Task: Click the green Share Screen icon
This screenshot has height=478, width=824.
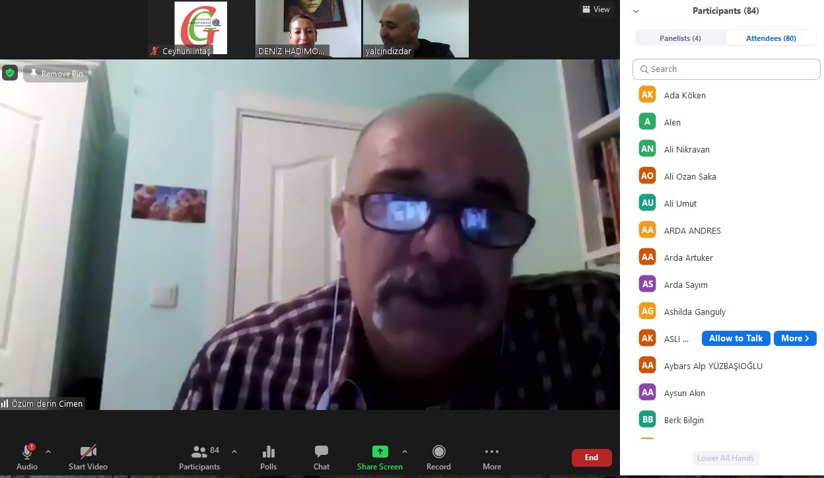Action: (380, 452)
